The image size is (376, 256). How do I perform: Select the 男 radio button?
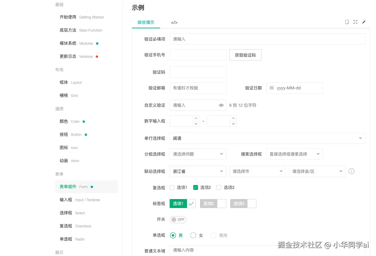pos(173,235)
